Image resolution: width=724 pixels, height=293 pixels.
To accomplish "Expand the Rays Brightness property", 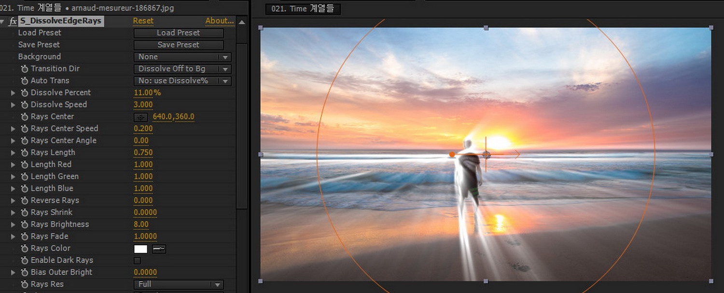I will click(x=13, y=224).
